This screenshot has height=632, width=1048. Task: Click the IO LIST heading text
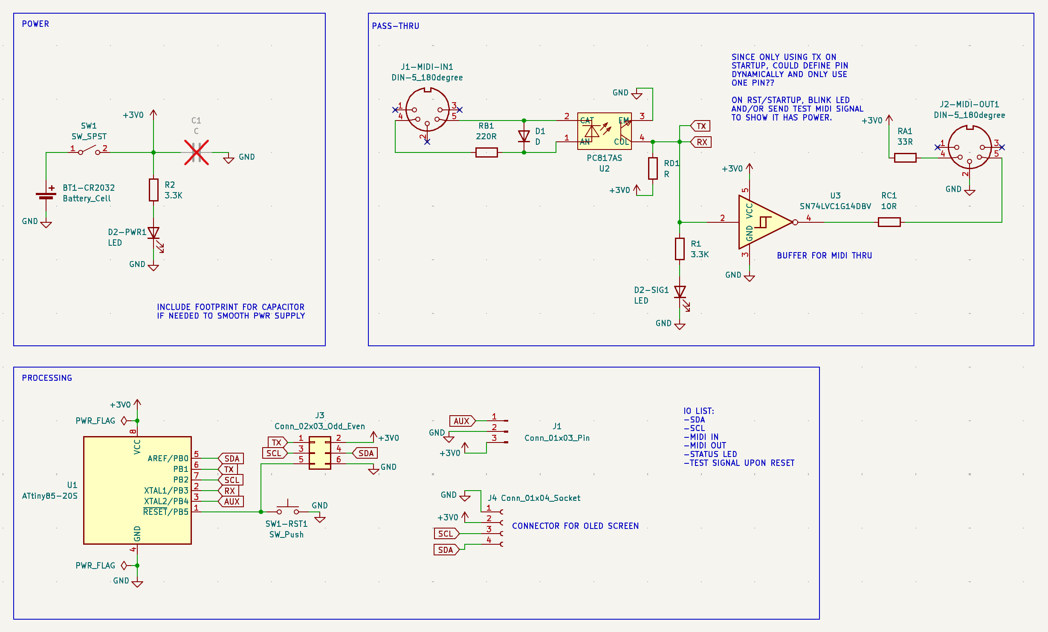(698, 411)
